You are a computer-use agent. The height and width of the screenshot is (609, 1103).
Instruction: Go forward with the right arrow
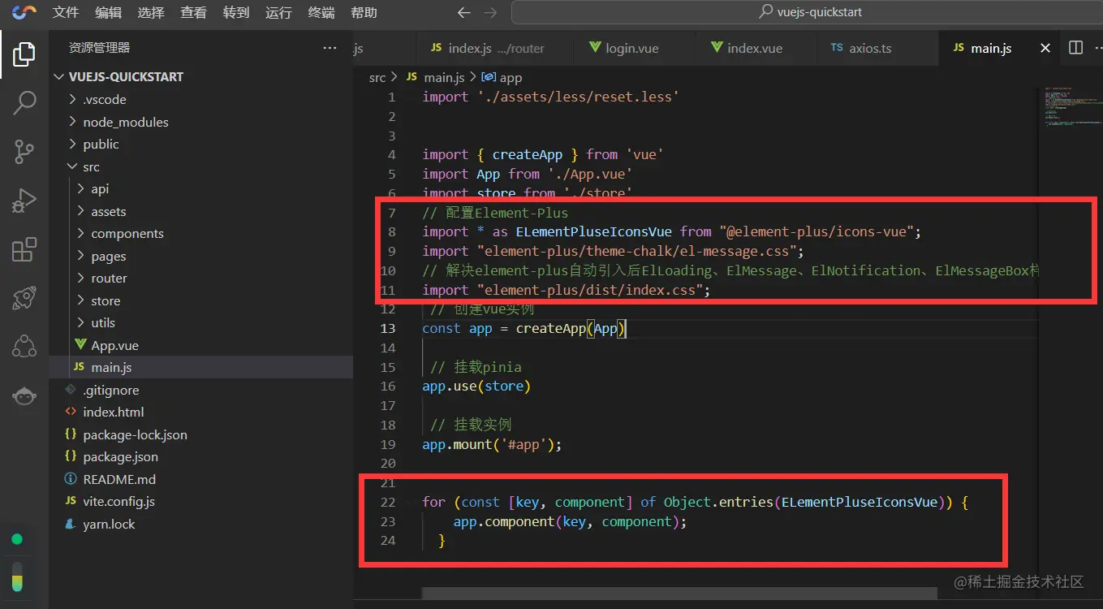click(489, 12)
